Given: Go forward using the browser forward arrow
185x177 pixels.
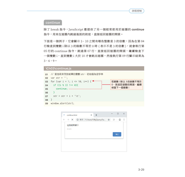Looking at the screenshot, I should click(68, 120).
